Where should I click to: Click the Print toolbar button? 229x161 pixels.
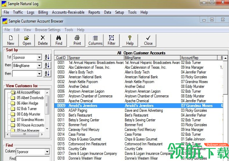pyautogui.click(x=77, y=40)
